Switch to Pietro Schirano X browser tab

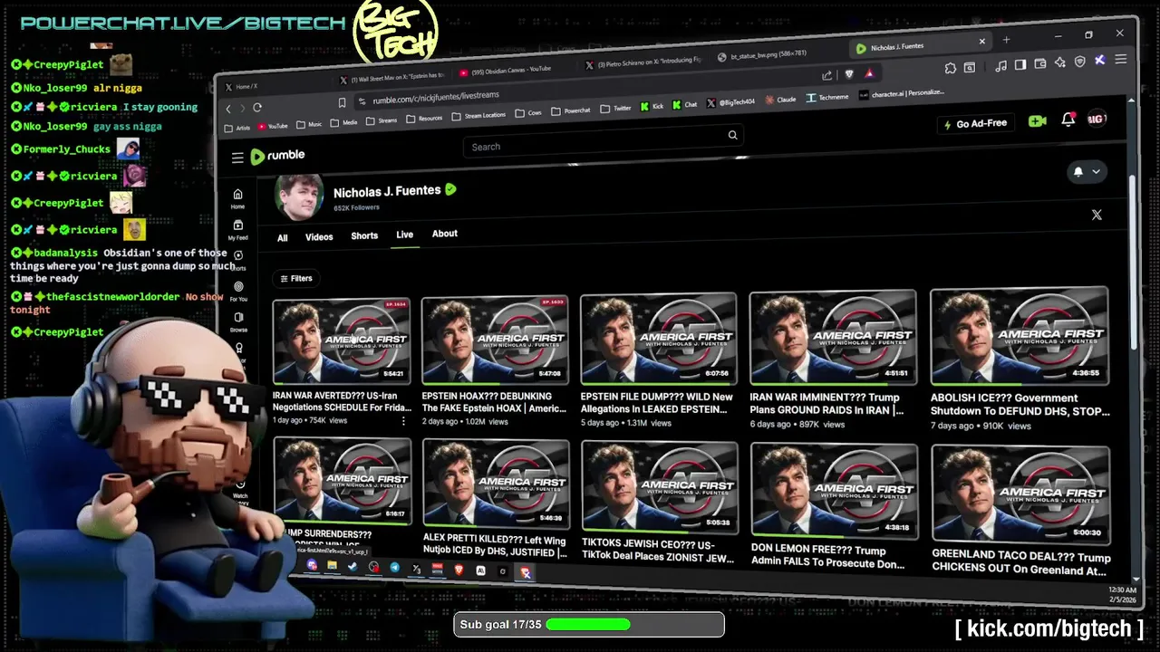pyautogui.click(x=645, y=62)
